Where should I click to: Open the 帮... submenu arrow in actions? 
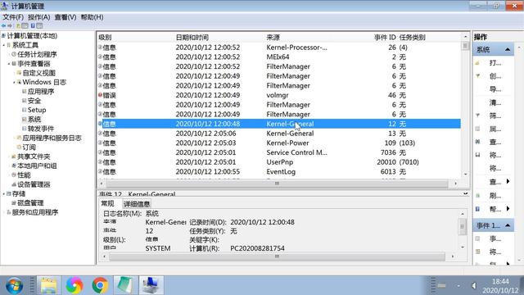point(508,209)
